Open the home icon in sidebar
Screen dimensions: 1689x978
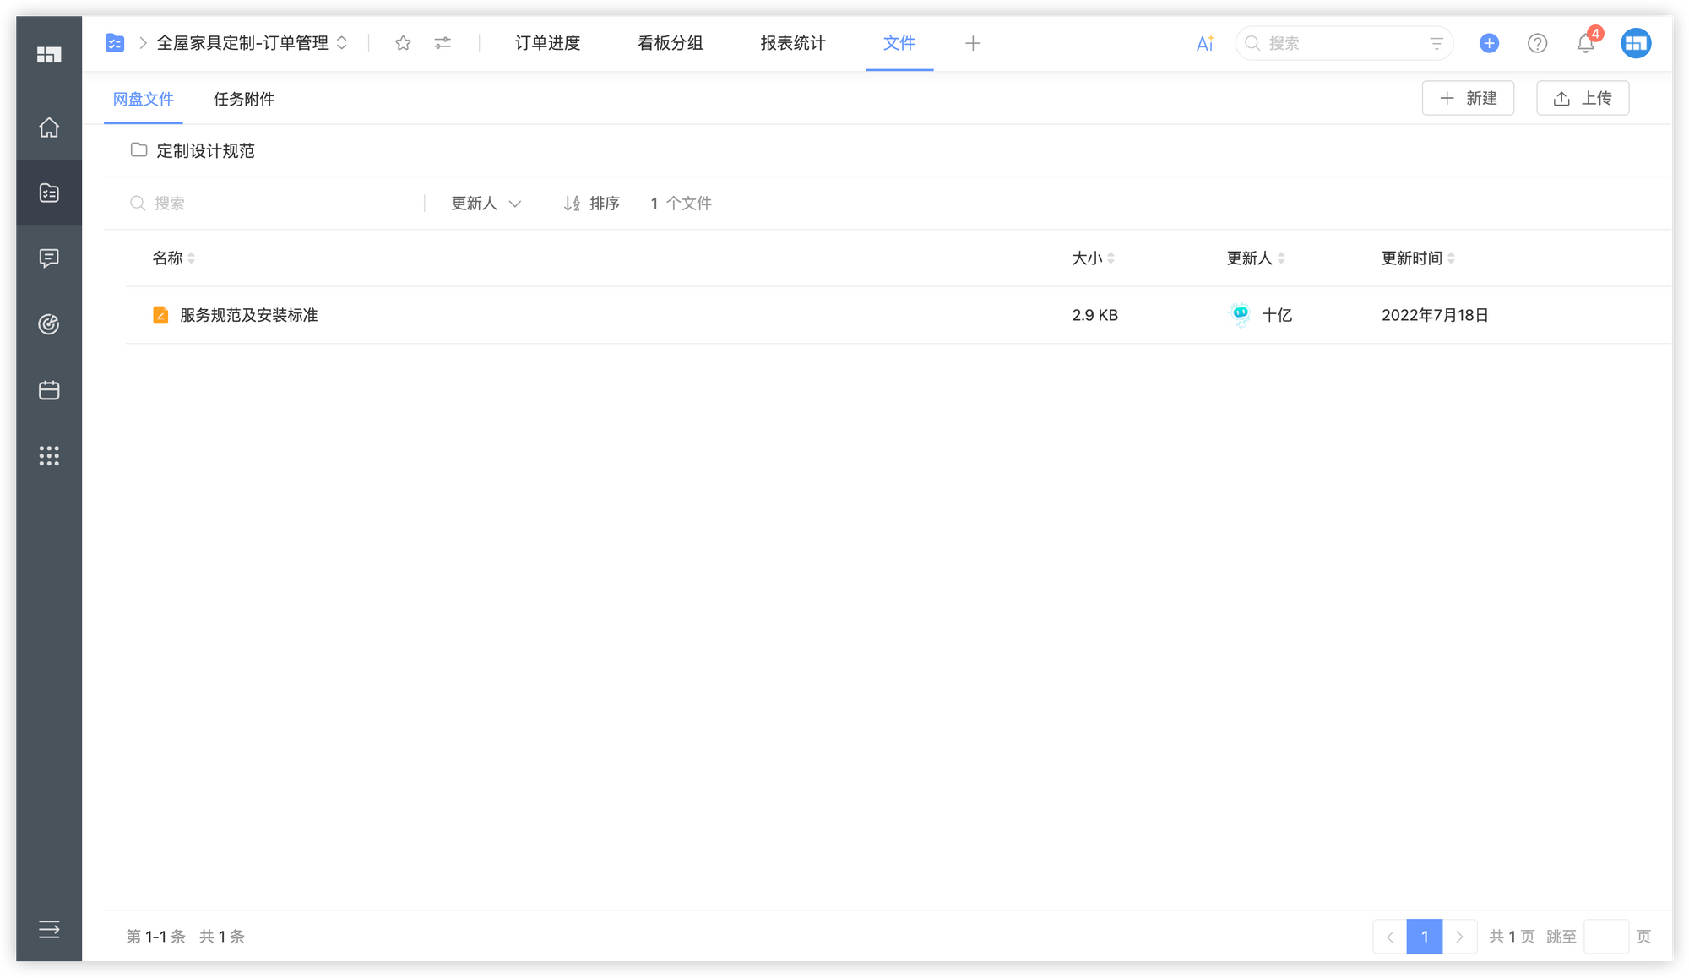[49, 128]
